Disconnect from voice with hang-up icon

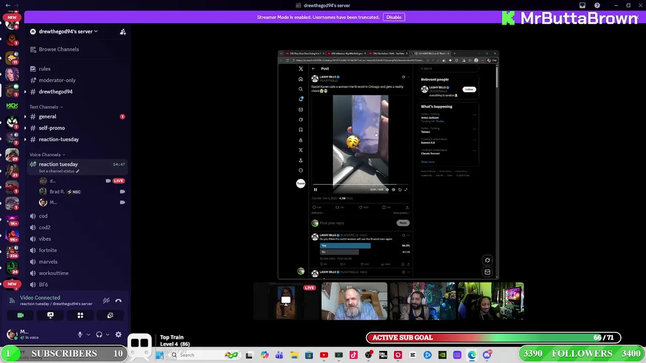[119, 300]
